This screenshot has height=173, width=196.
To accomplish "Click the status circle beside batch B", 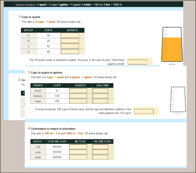I will click(81, 41).
